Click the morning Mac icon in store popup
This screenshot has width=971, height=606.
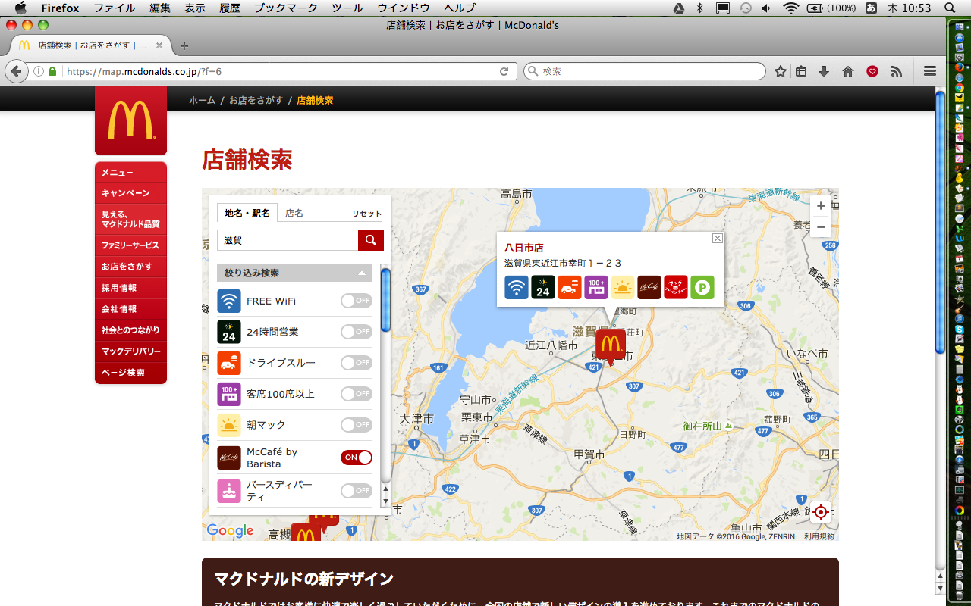(623, 287)
